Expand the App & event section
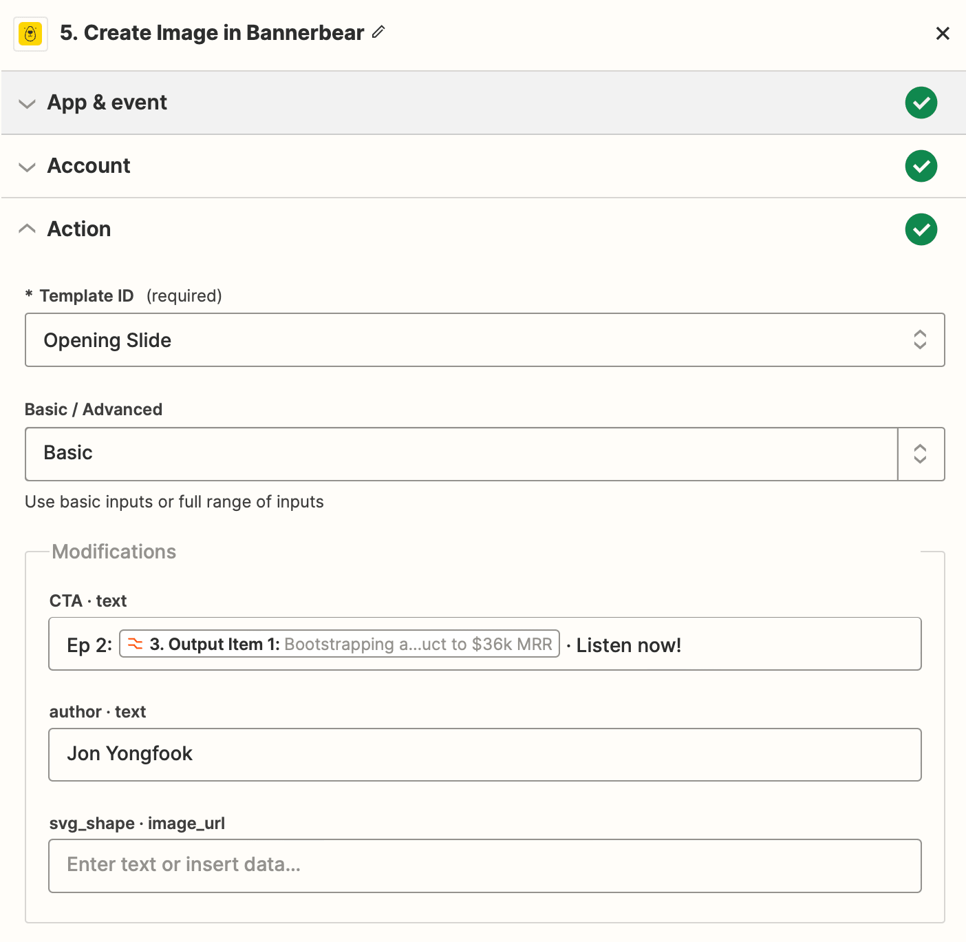The height and width of the screenshot is (942, 966). coord(27,104)
